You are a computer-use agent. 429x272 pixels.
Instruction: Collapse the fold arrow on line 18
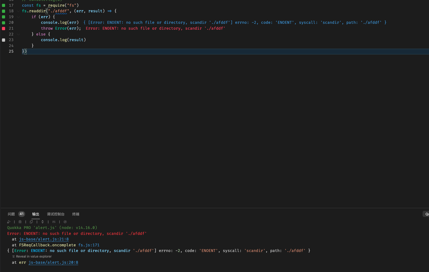click(x=18, y=11)
